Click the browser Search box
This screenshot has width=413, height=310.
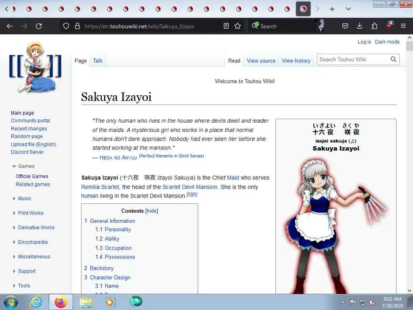click(281, 26)
